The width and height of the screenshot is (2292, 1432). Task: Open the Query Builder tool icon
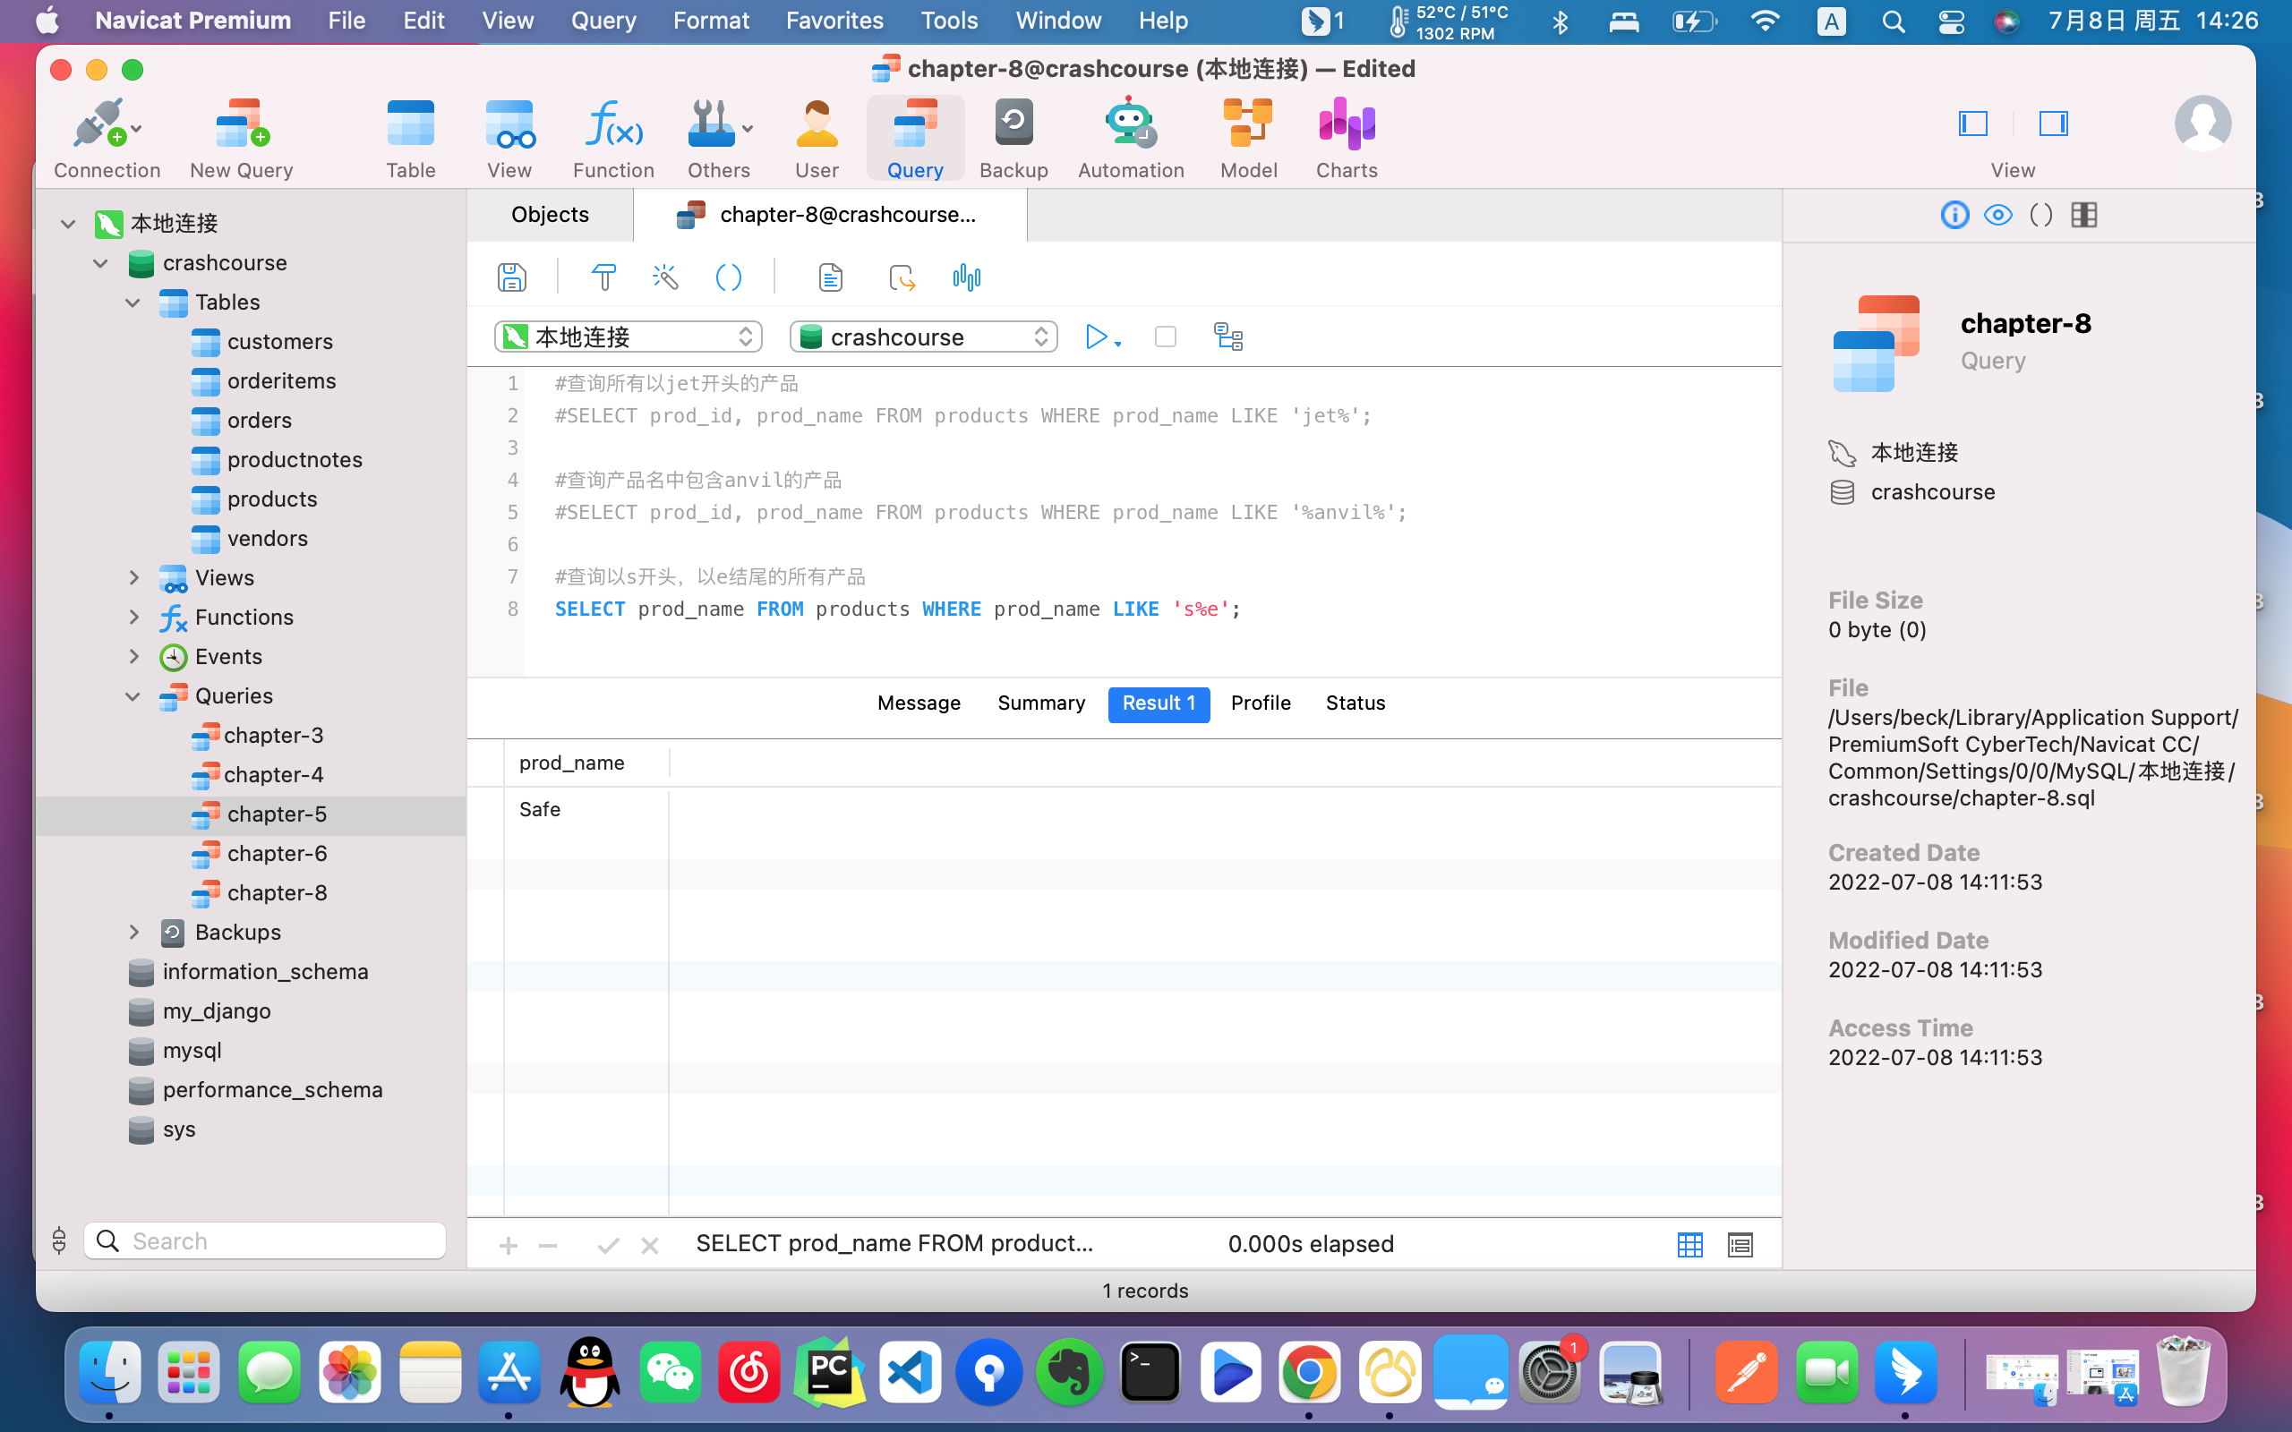click(603, 277)
